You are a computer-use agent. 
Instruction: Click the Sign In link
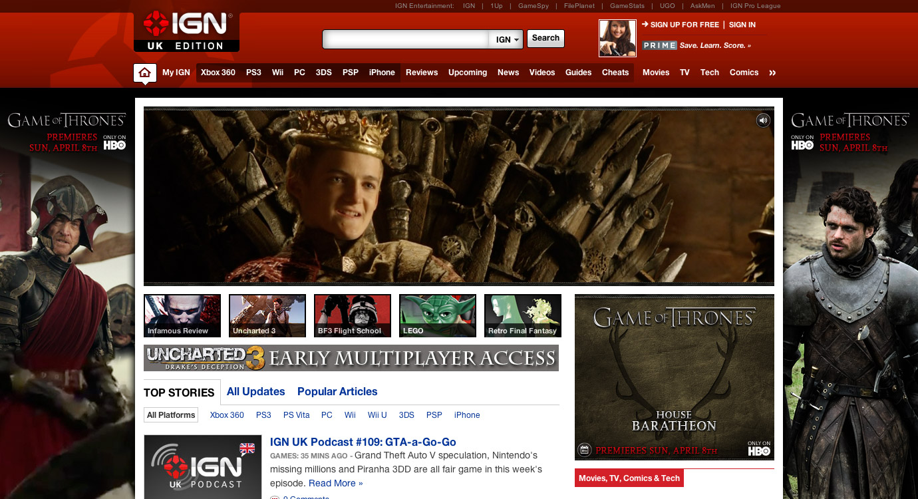coord(742,25)
